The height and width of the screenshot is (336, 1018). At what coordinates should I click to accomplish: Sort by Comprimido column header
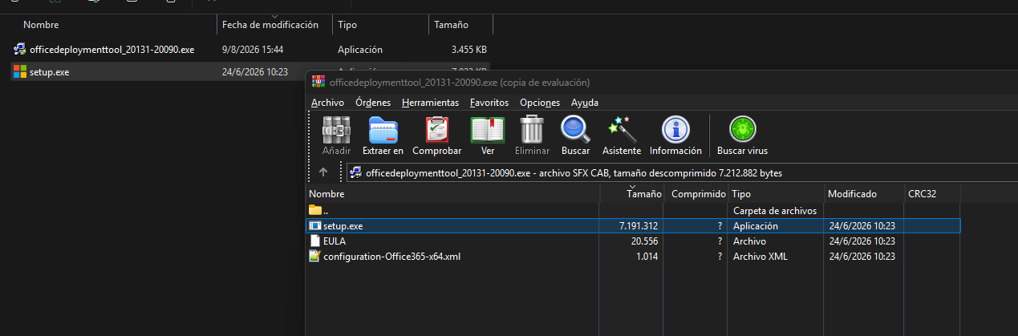[x=697, y=194]
